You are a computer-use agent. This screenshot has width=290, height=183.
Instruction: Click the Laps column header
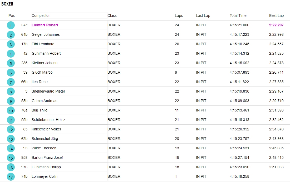tap(179, 16)
